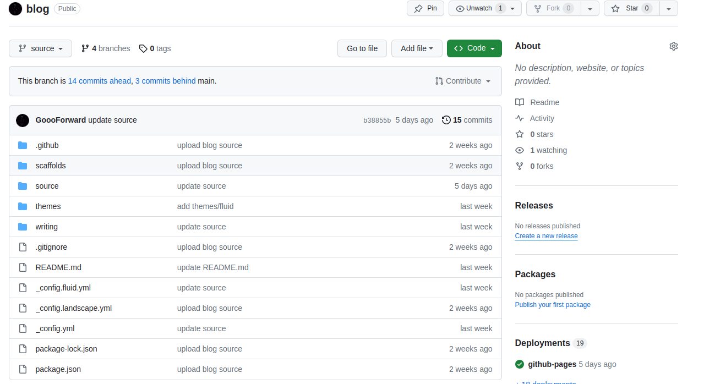Open the Deployments heading link
704x384 pixels.
tap(542, 343)
